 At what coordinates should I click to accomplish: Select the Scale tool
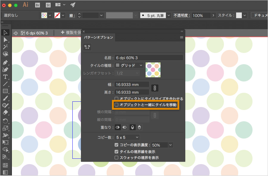tap(5, 128)
